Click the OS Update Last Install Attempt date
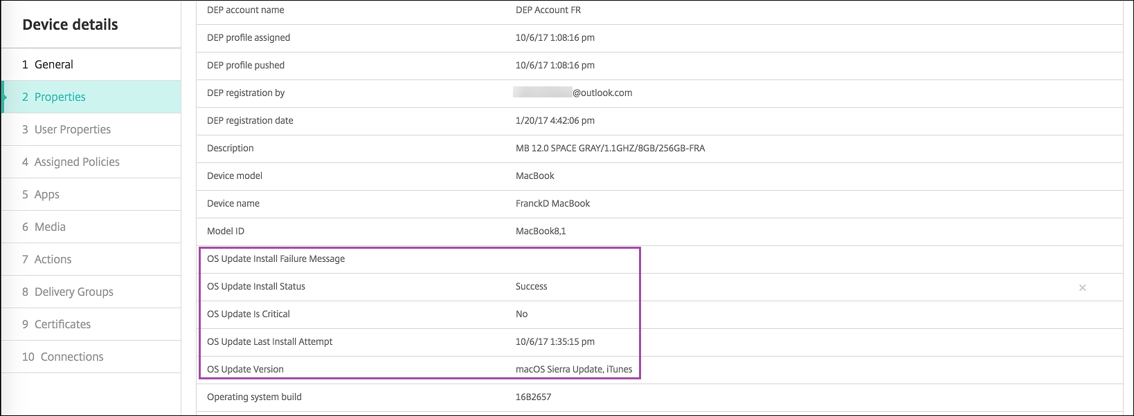Viewport: 1134px width, 416px height. [x=555, y=341]
